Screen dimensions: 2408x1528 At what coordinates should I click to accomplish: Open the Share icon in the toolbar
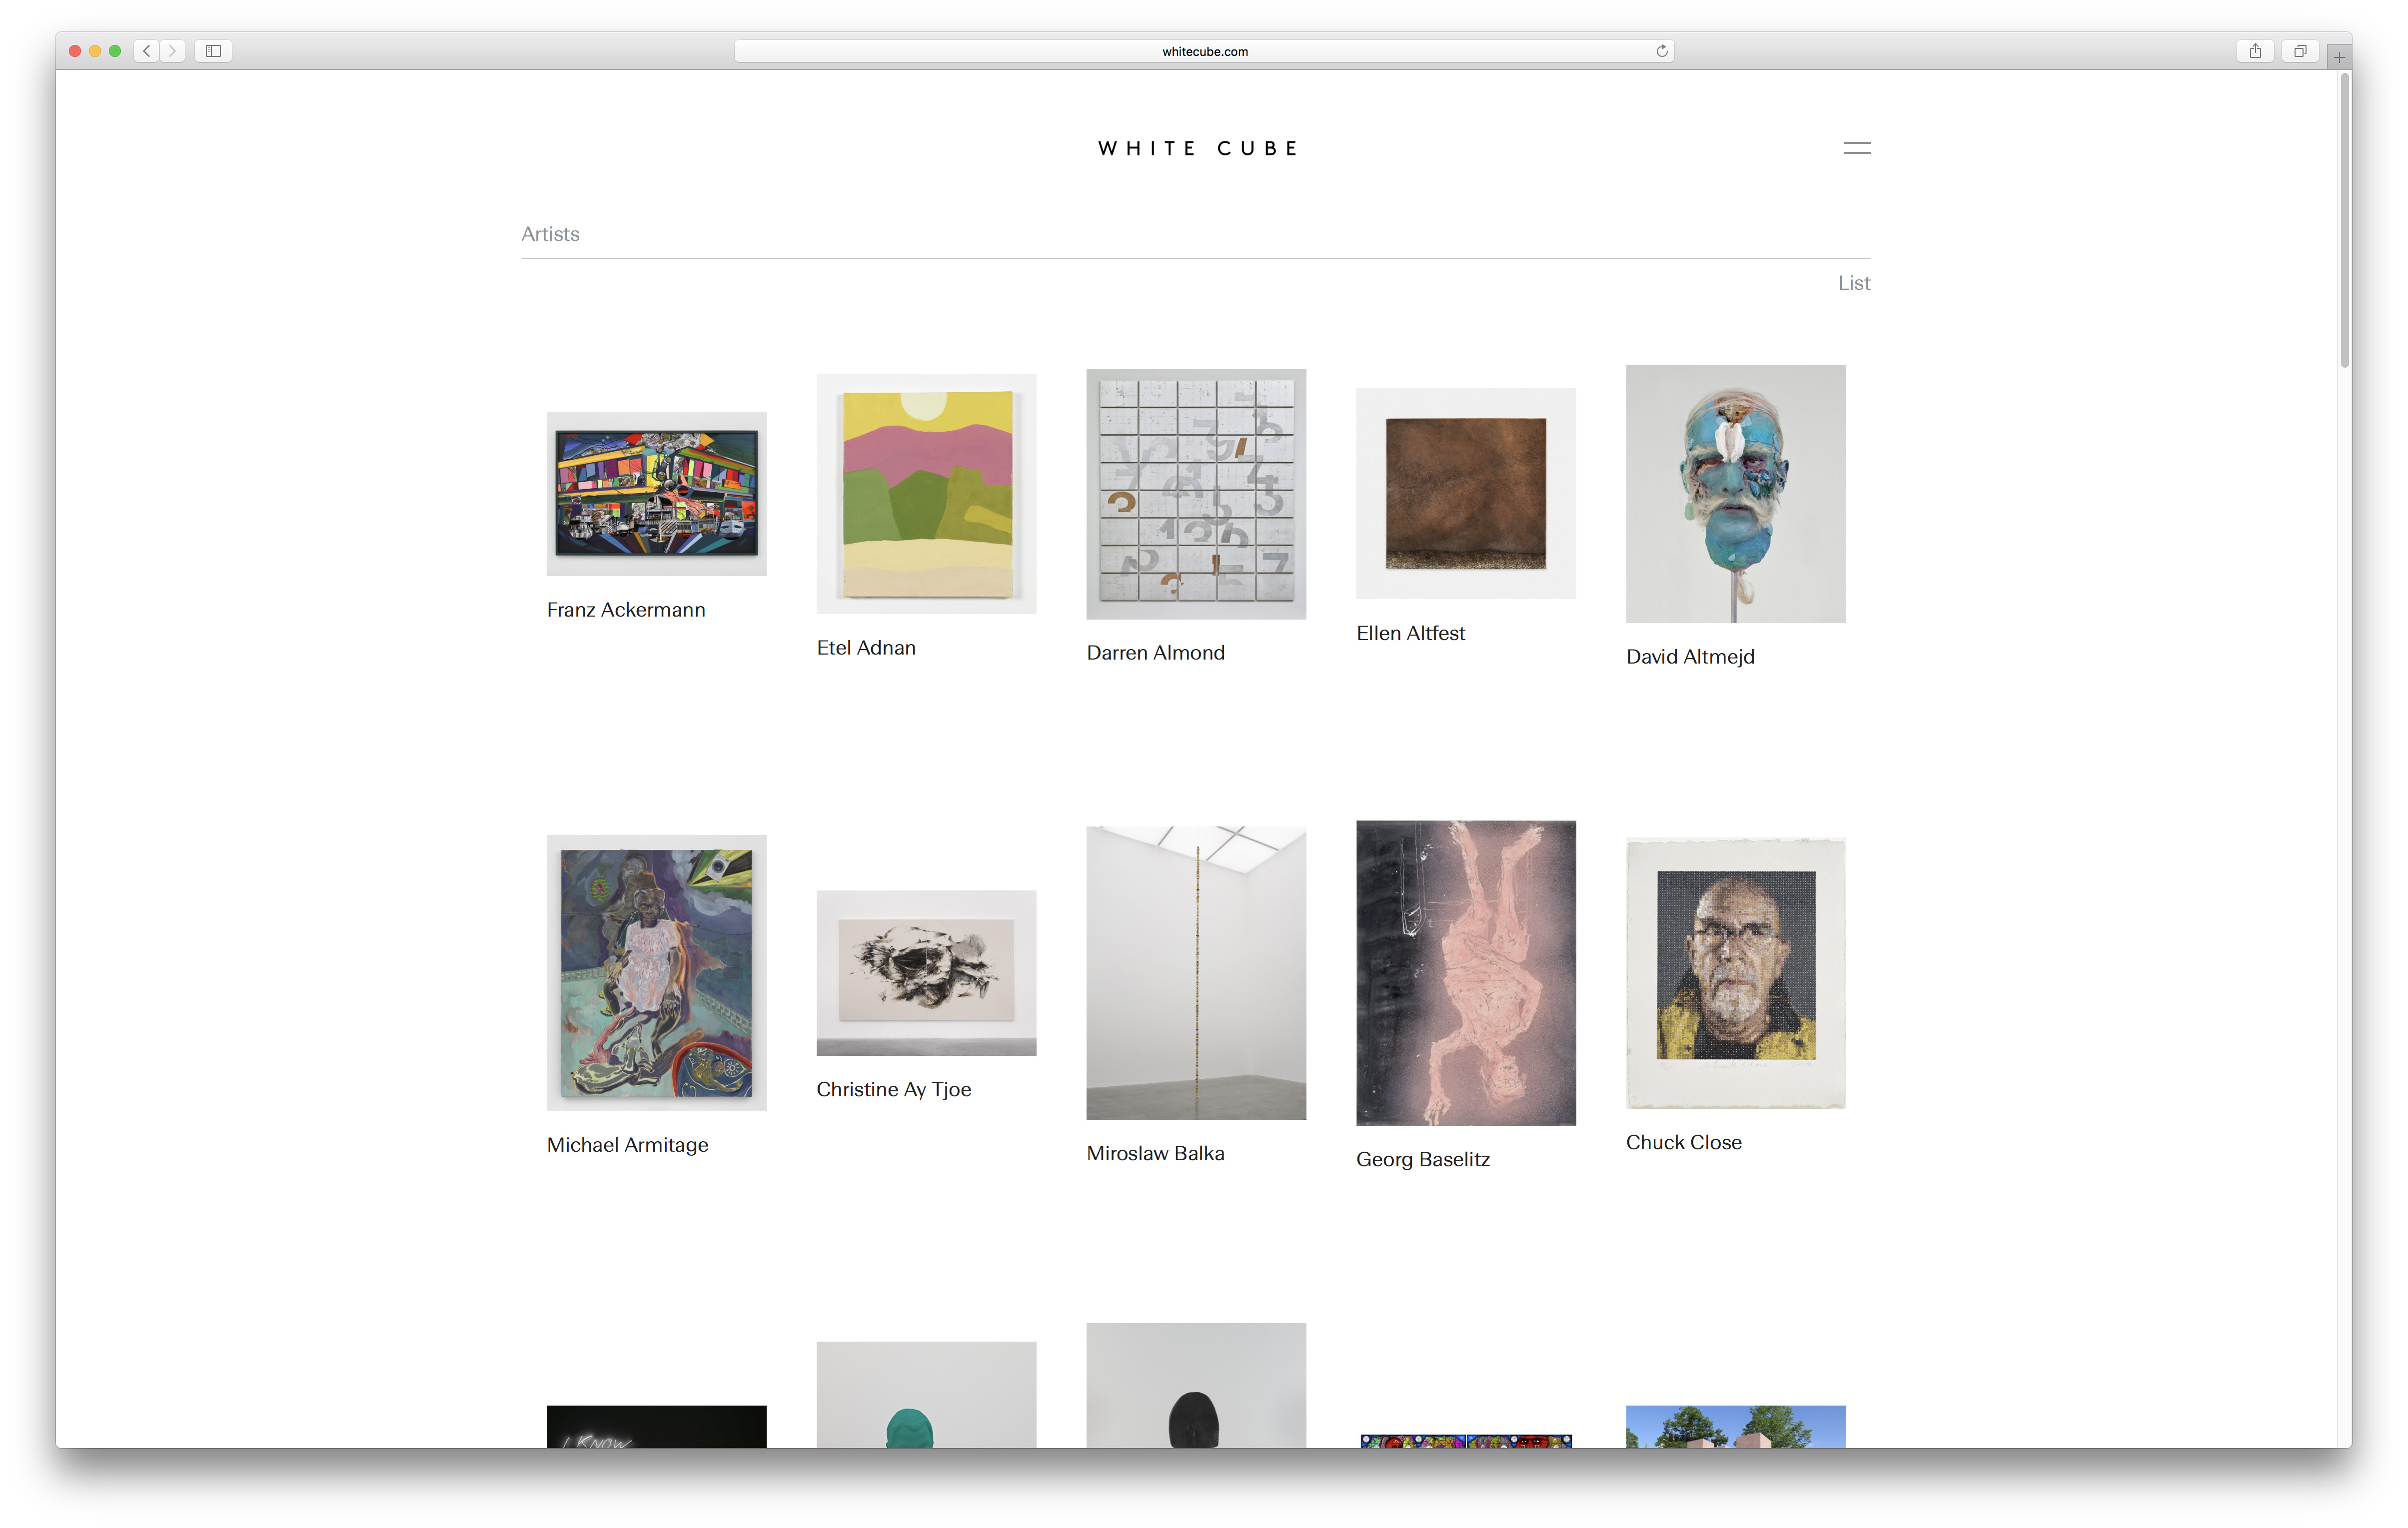[2255, 51]
